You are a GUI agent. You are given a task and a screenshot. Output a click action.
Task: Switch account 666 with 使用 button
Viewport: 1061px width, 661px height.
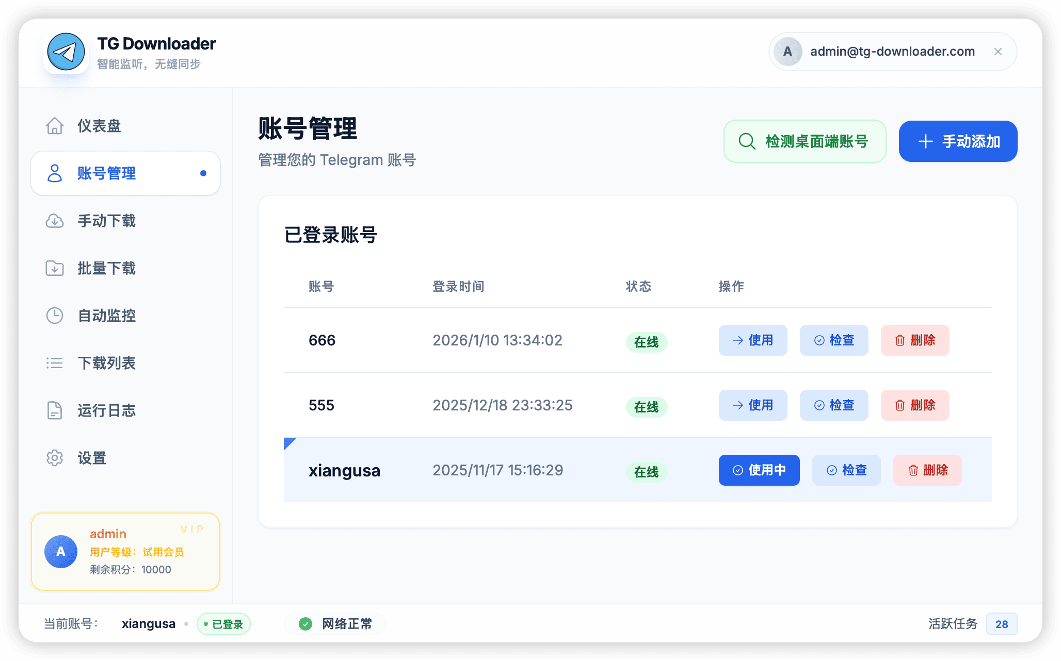pos(753,340)
